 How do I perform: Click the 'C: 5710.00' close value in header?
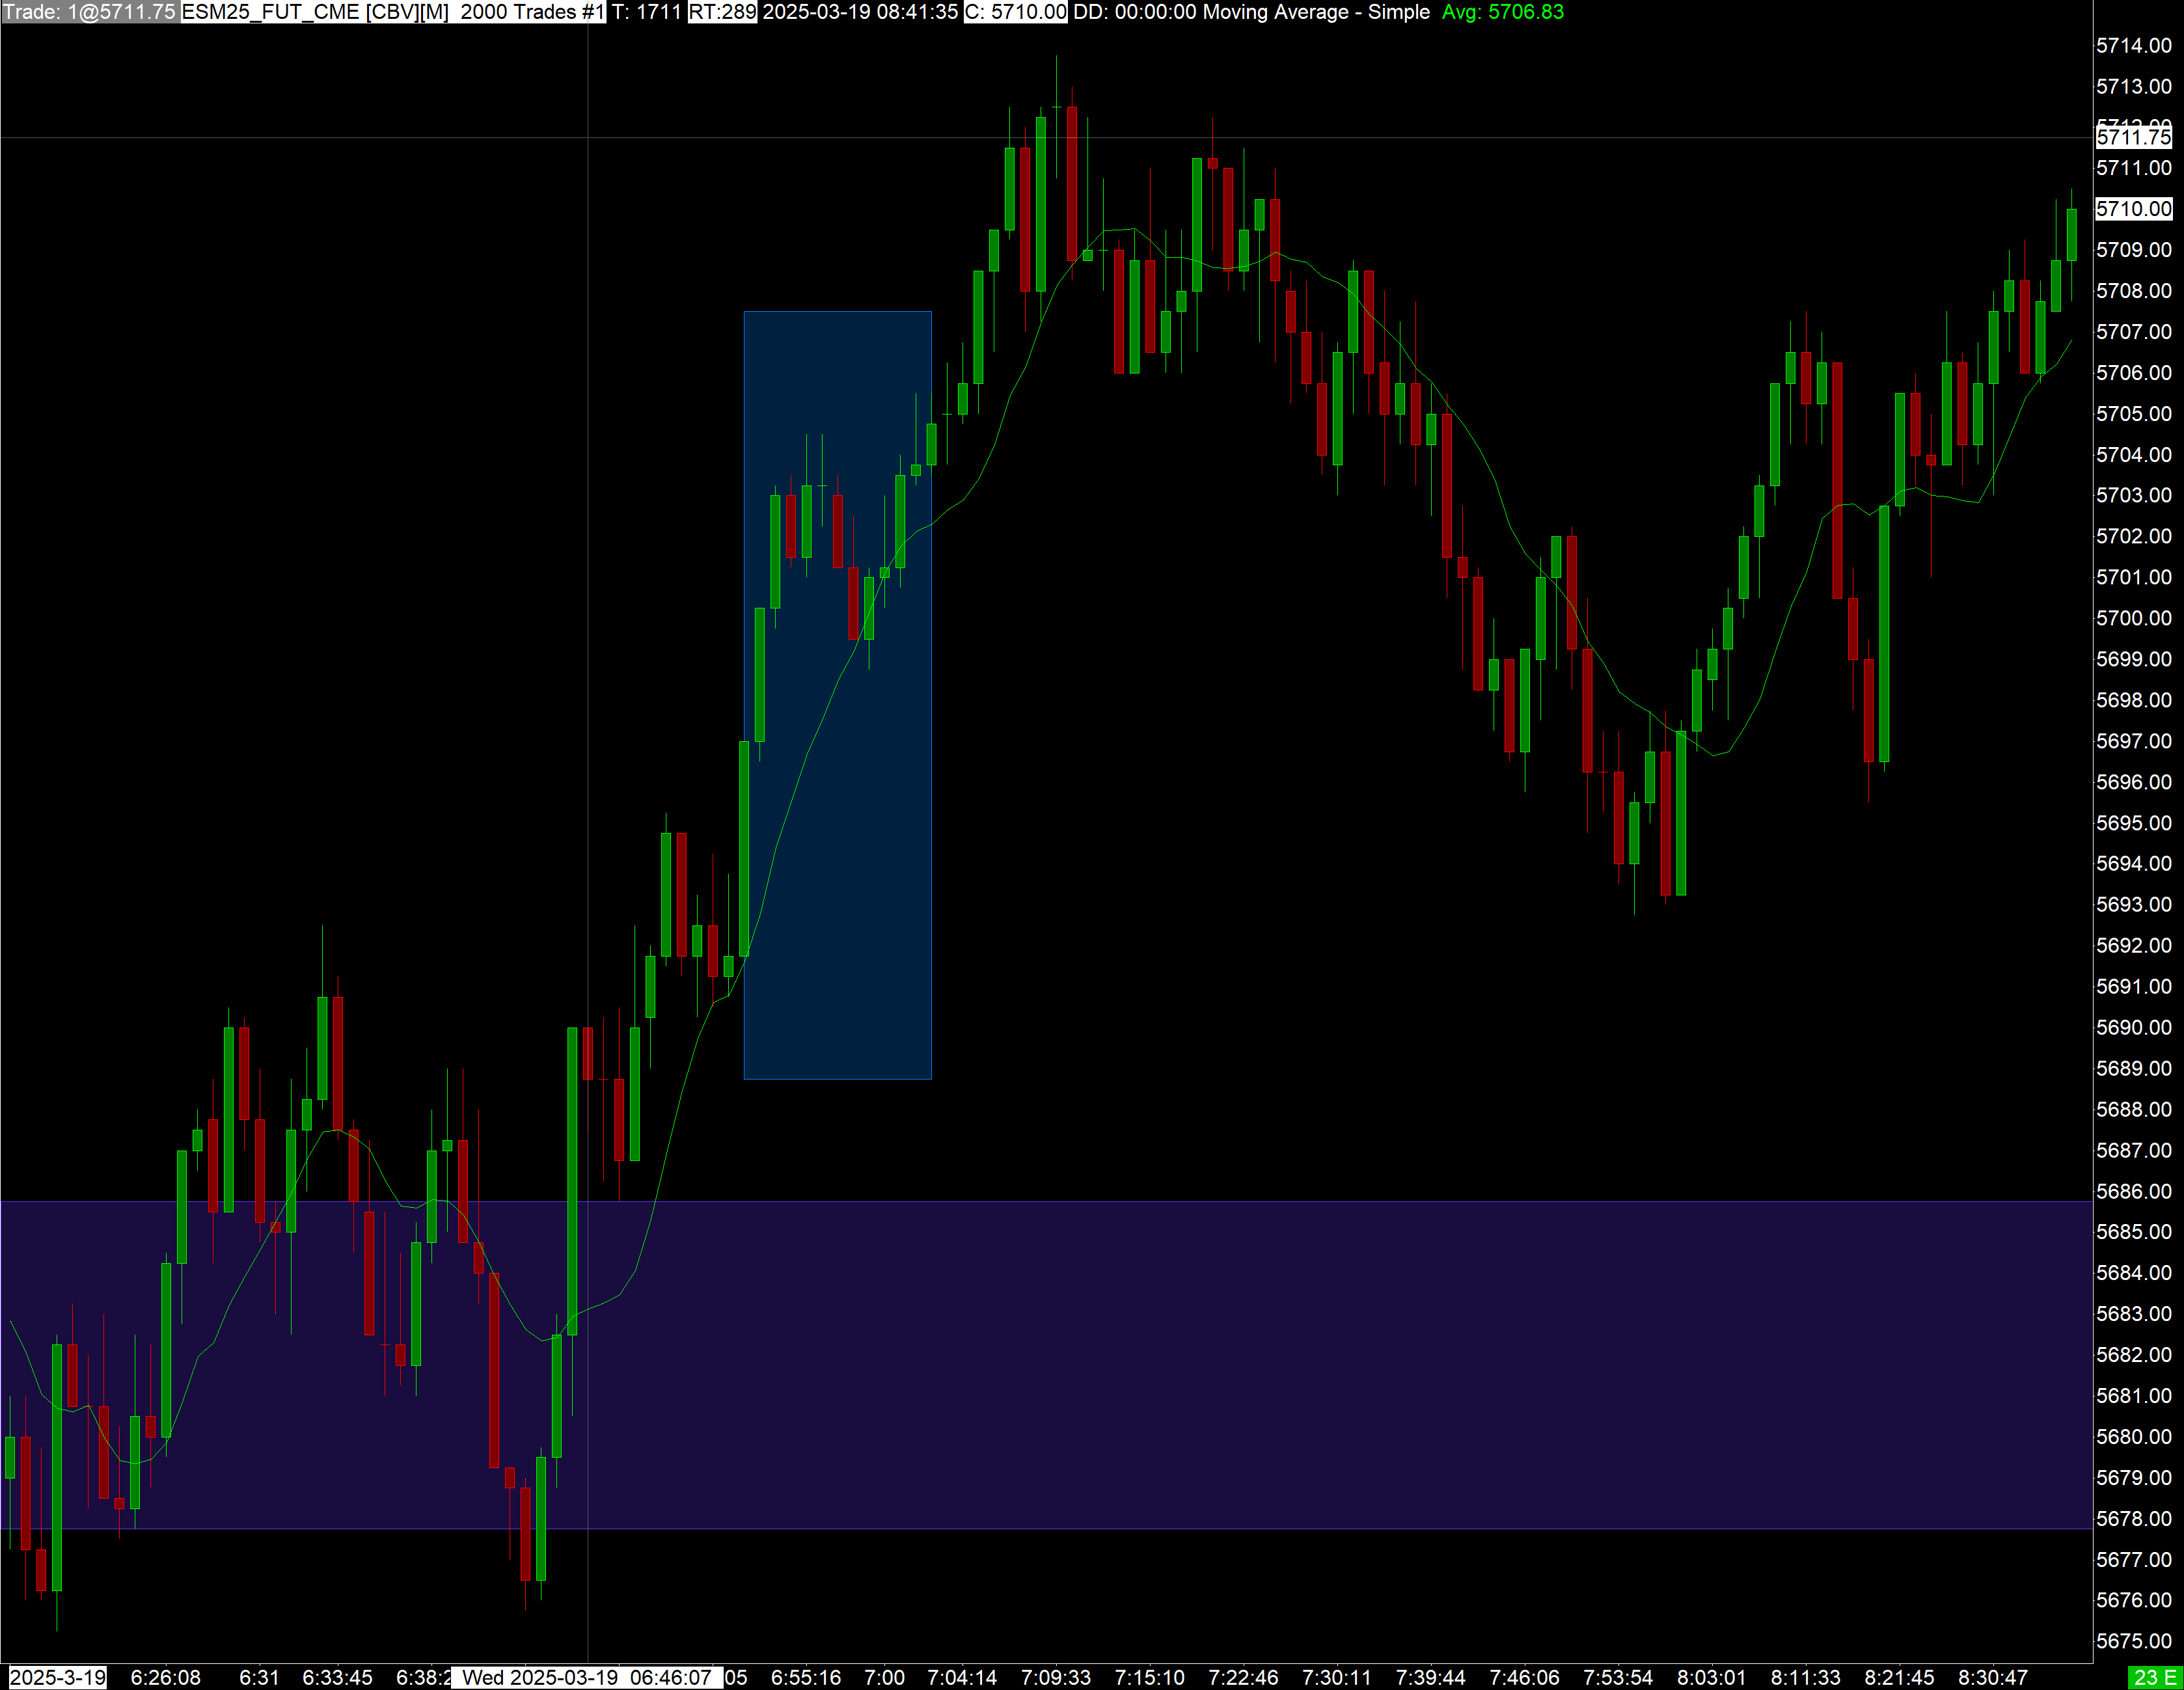1015,12
